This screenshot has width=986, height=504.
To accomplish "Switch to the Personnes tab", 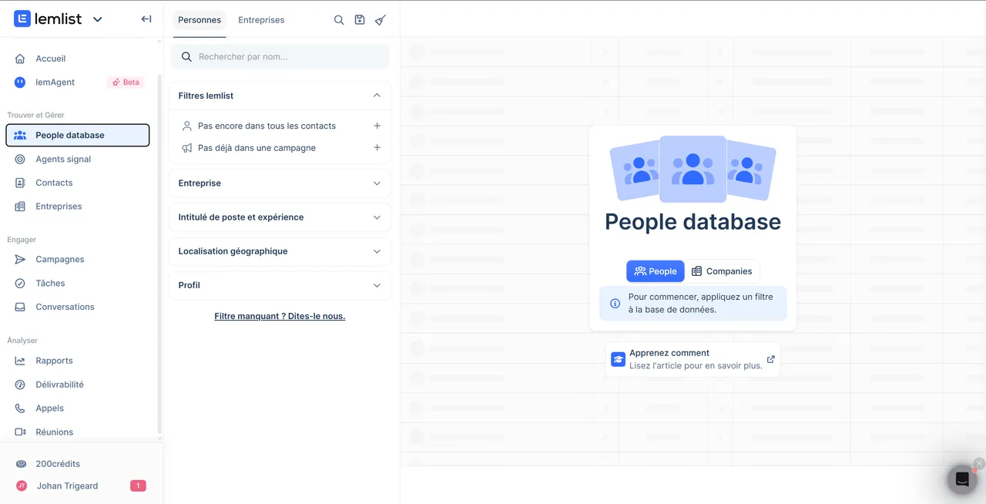I will click(200, 20).
